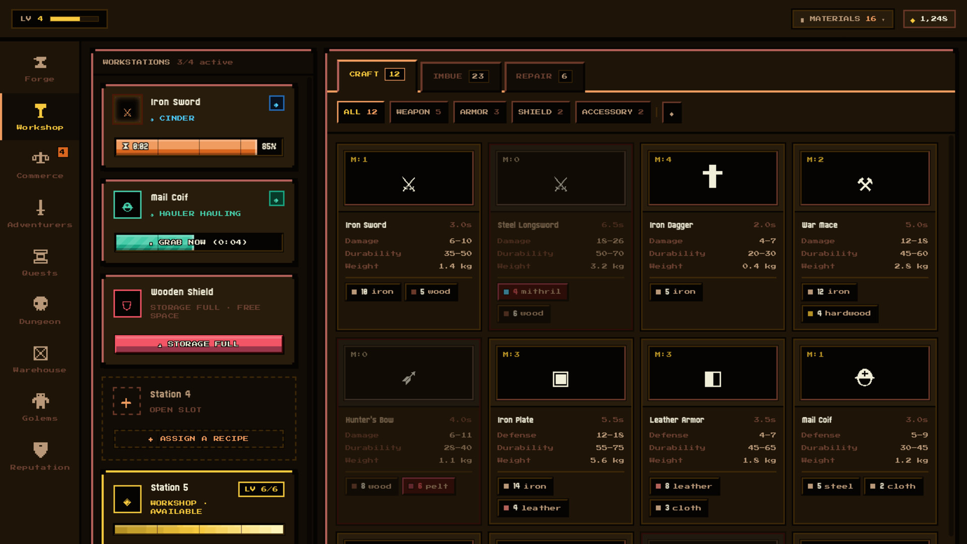Click the diamond filter icon beside Accessory
Screen dimensions: 967x544
671,113
